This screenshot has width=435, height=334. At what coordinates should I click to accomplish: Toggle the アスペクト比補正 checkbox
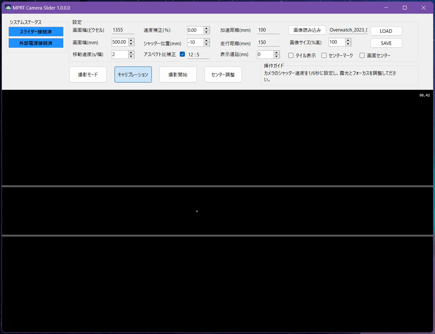(182, 54)
